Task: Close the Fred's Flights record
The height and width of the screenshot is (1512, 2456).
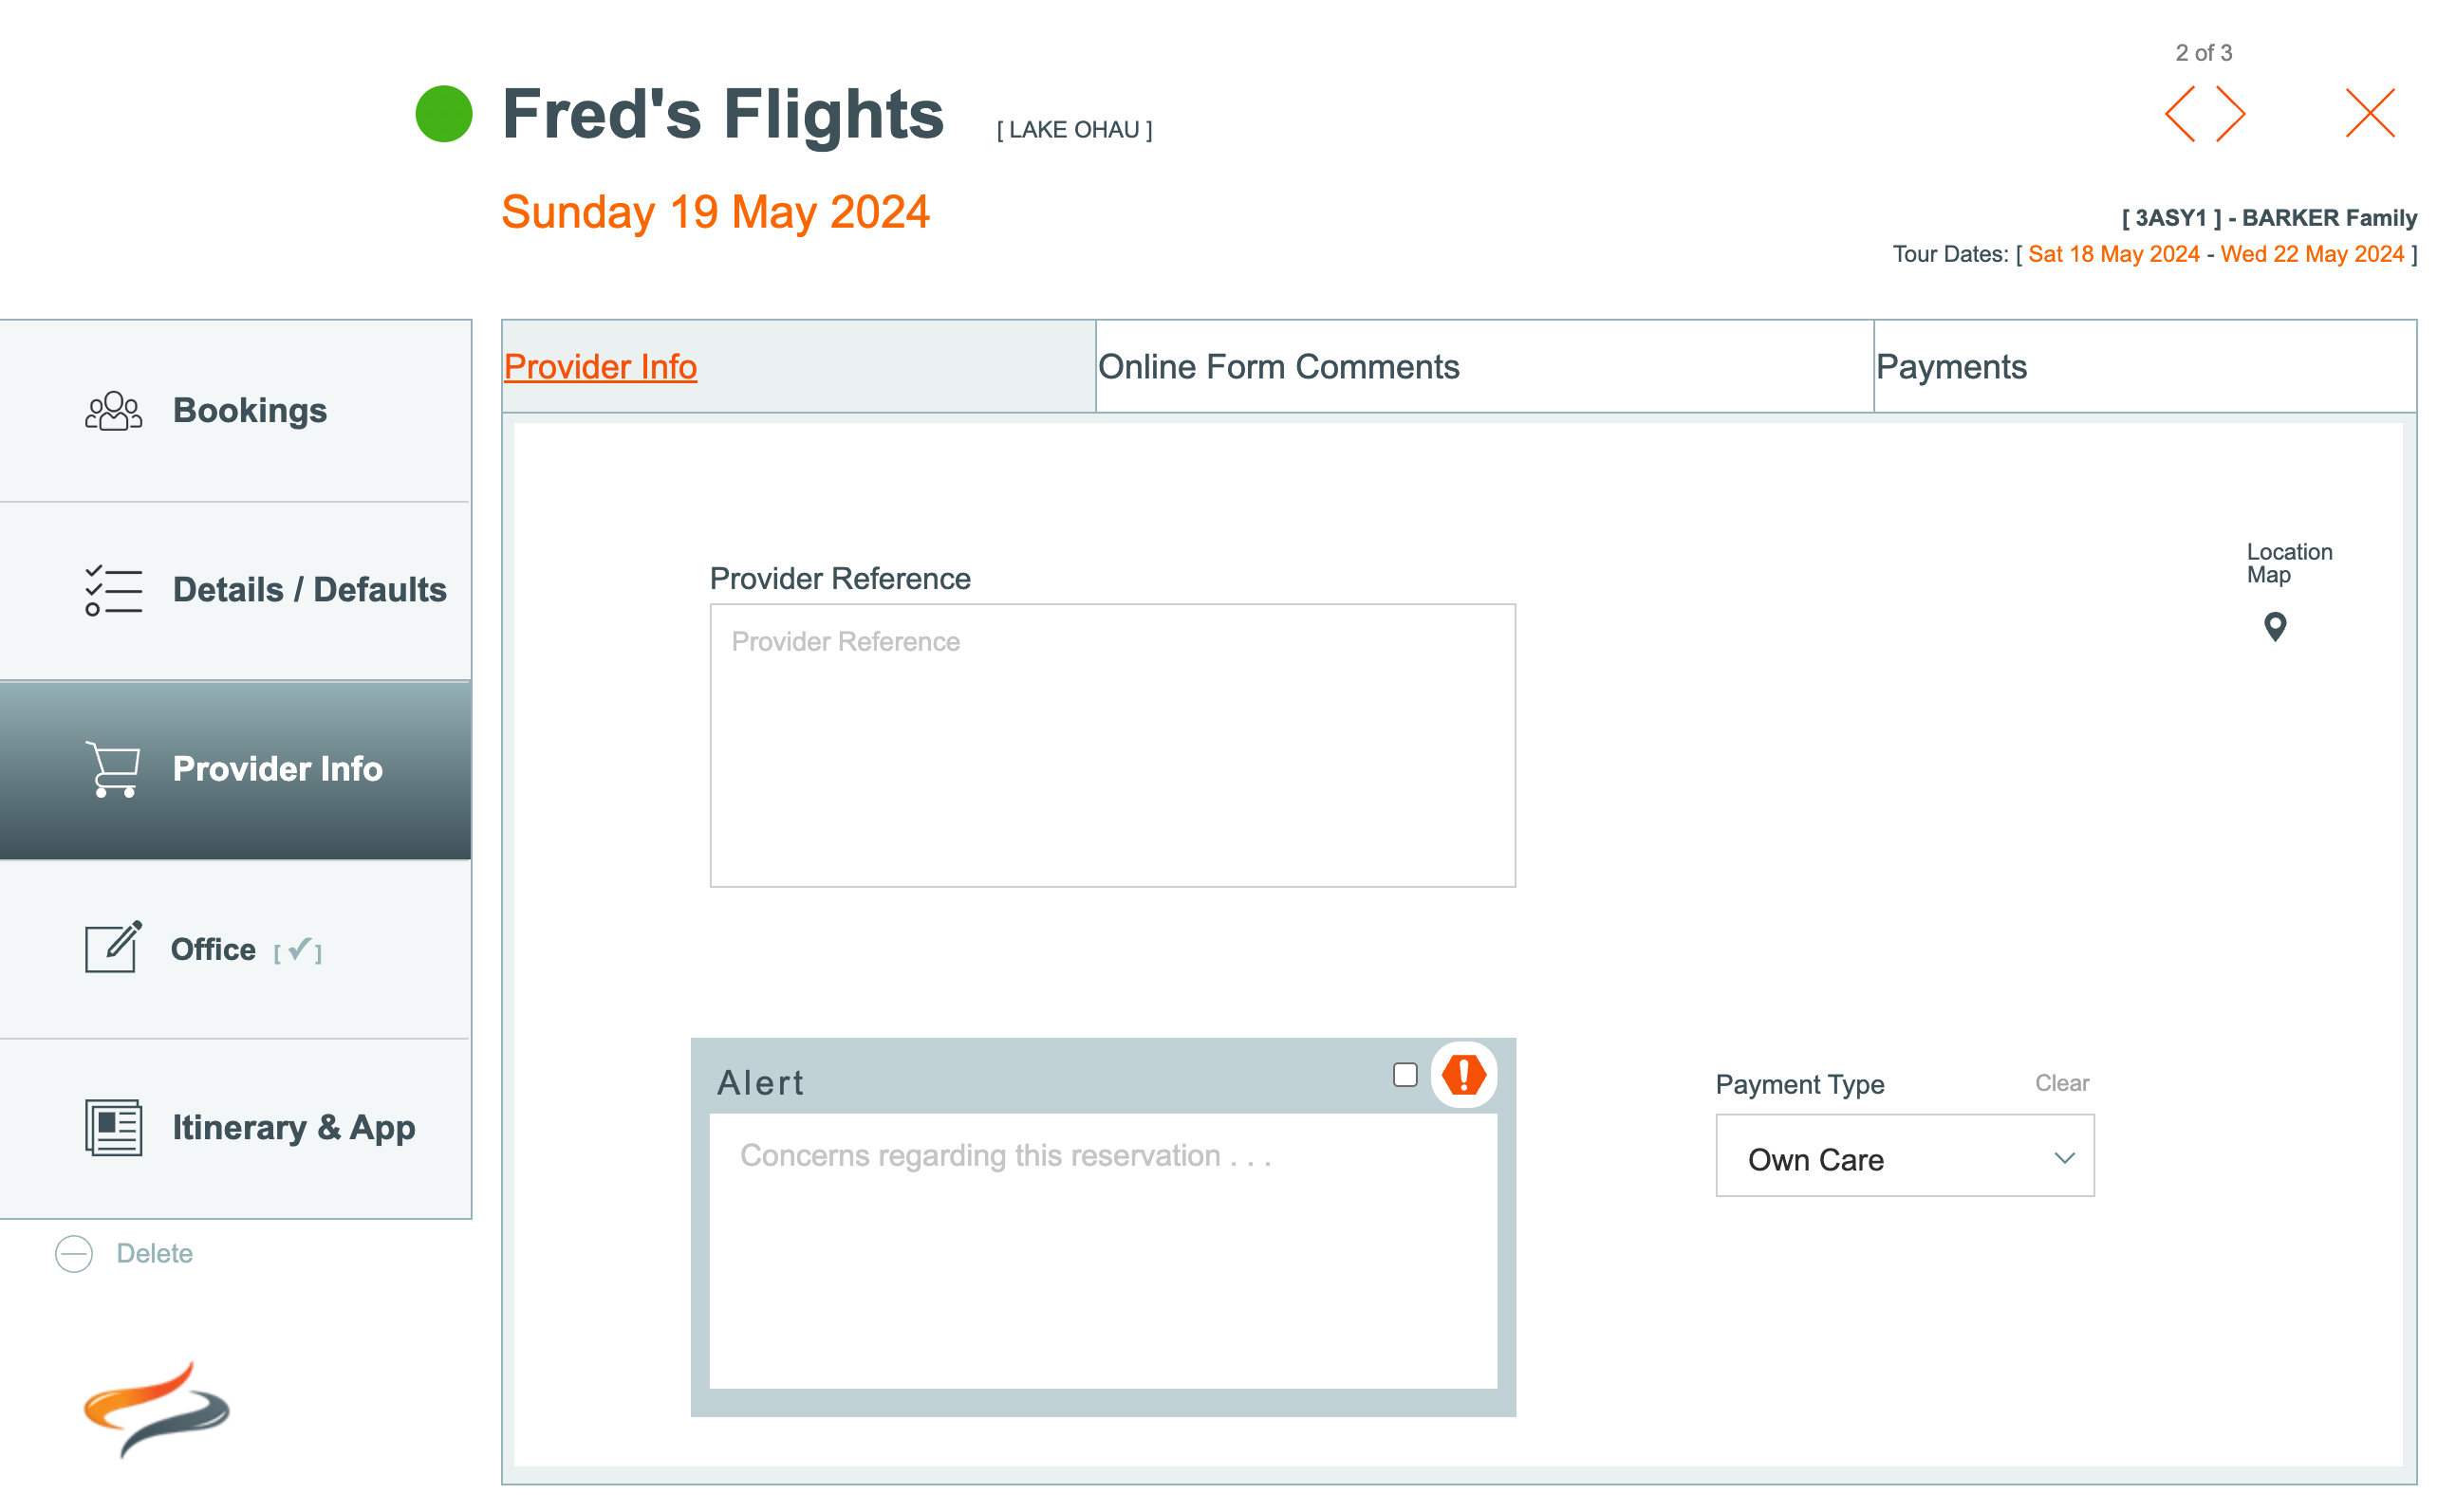Action: point(2369,114)
